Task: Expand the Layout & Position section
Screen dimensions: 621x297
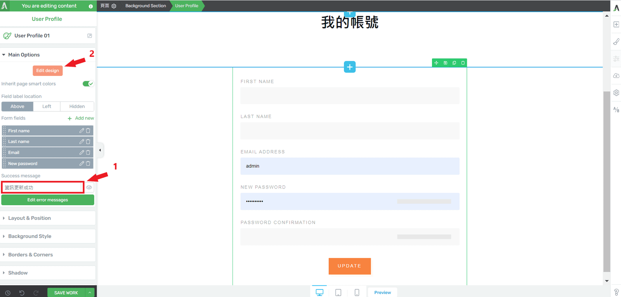Action: pyautogui.click(x=48, y=218)
